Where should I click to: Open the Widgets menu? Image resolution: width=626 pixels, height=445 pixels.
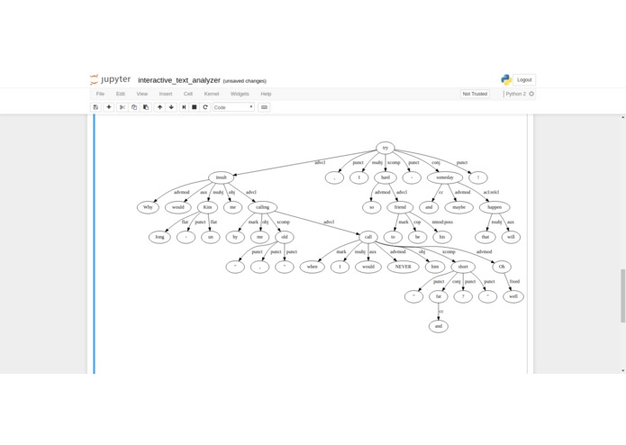click(240, 94)
